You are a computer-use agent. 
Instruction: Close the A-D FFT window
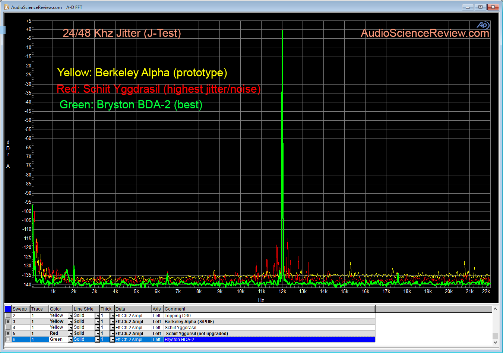pos(493,7)
